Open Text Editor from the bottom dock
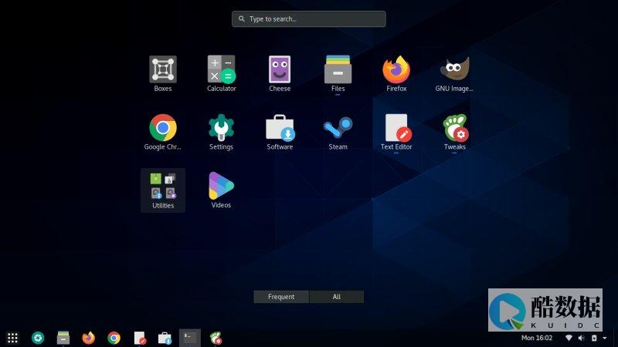Screen dimensions: 618x347 pyautogui.click(x=140, y=338)
